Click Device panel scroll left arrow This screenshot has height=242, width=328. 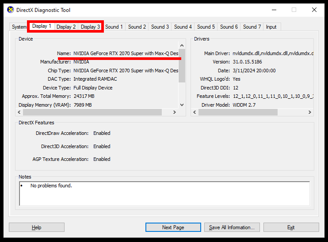tap(19, 112)
